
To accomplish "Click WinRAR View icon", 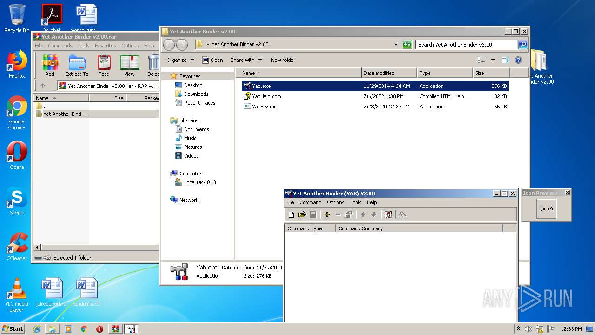I will (x=129, y=66).
